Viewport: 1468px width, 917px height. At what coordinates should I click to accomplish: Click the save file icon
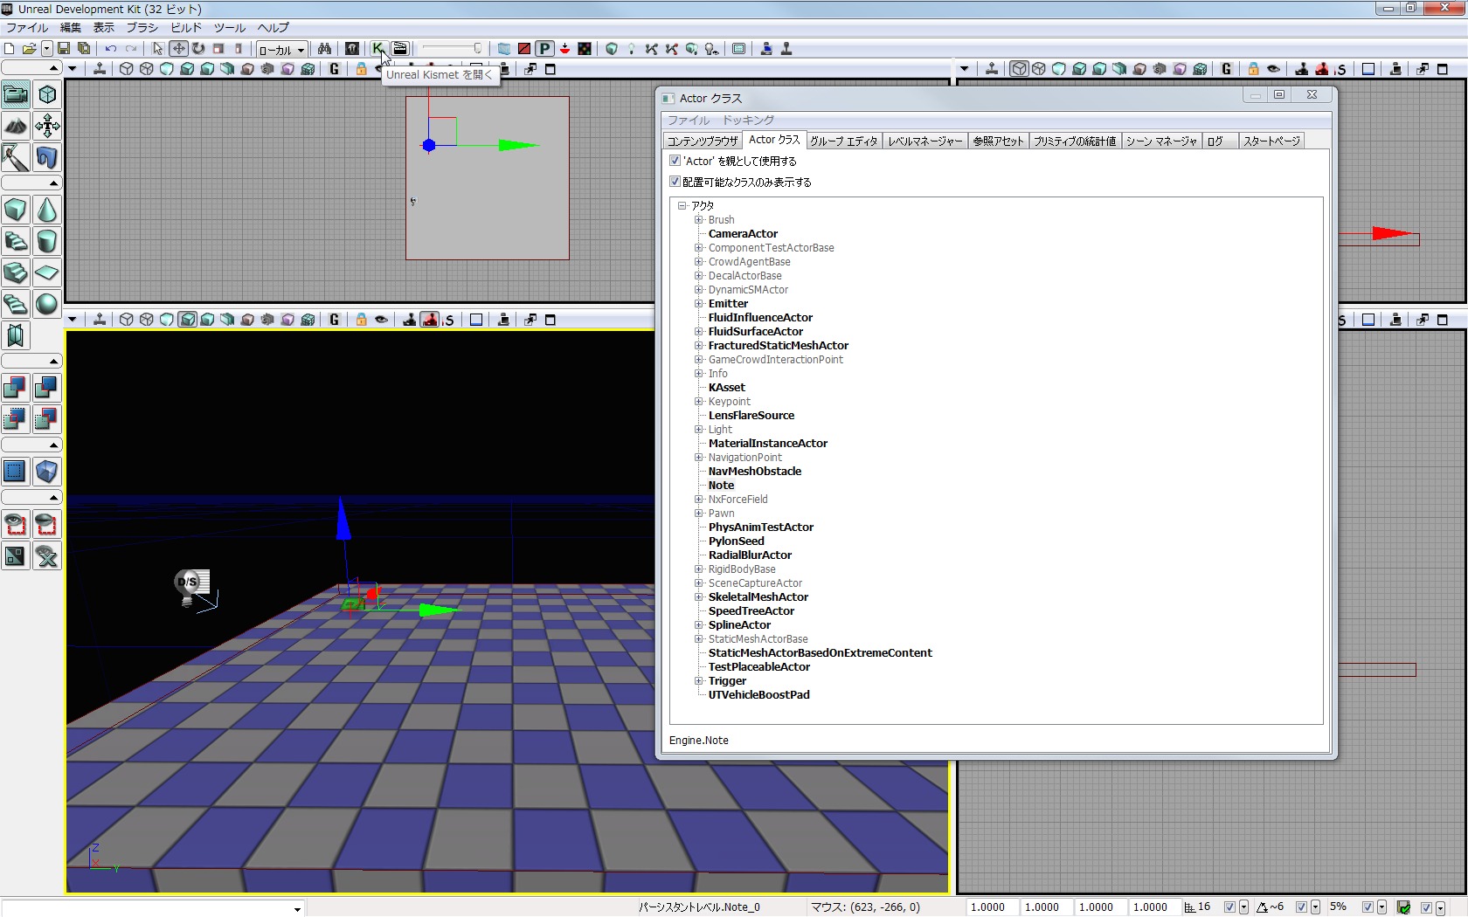(64, 49)
